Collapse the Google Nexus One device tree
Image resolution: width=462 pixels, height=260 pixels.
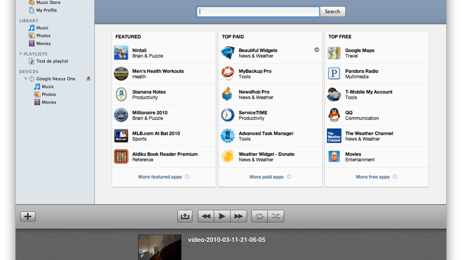[x=26, y=79]
